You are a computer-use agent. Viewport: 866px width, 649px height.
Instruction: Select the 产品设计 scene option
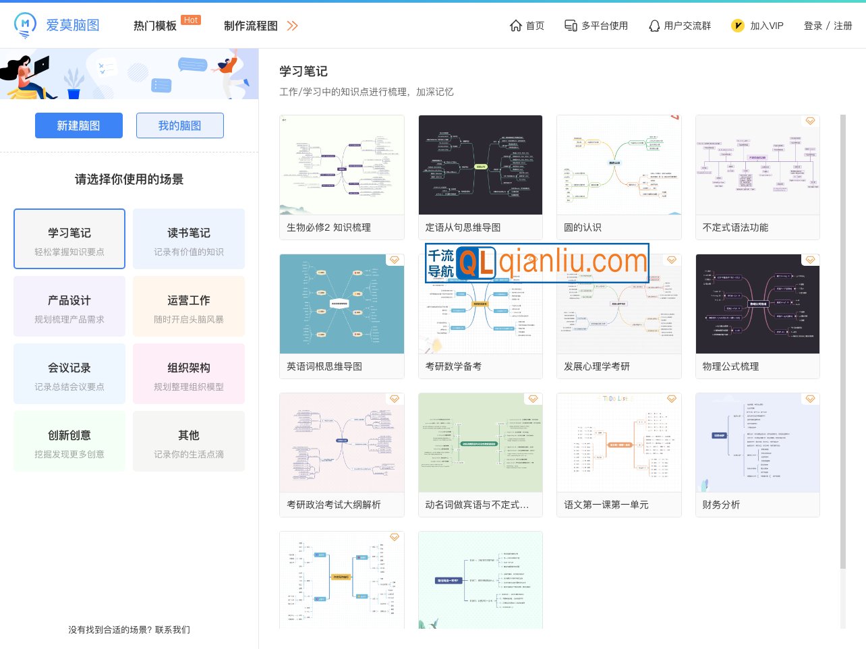[69, 306]
